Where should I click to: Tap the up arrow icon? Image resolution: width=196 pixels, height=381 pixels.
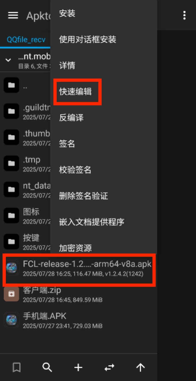click(x=140, y=368)
